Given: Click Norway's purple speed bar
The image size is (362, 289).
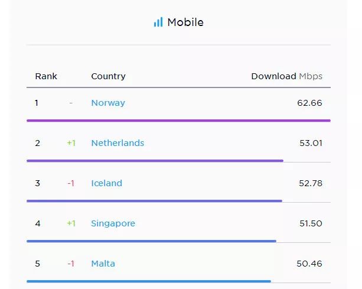Looking at the screenshot, I should point(178,121).
